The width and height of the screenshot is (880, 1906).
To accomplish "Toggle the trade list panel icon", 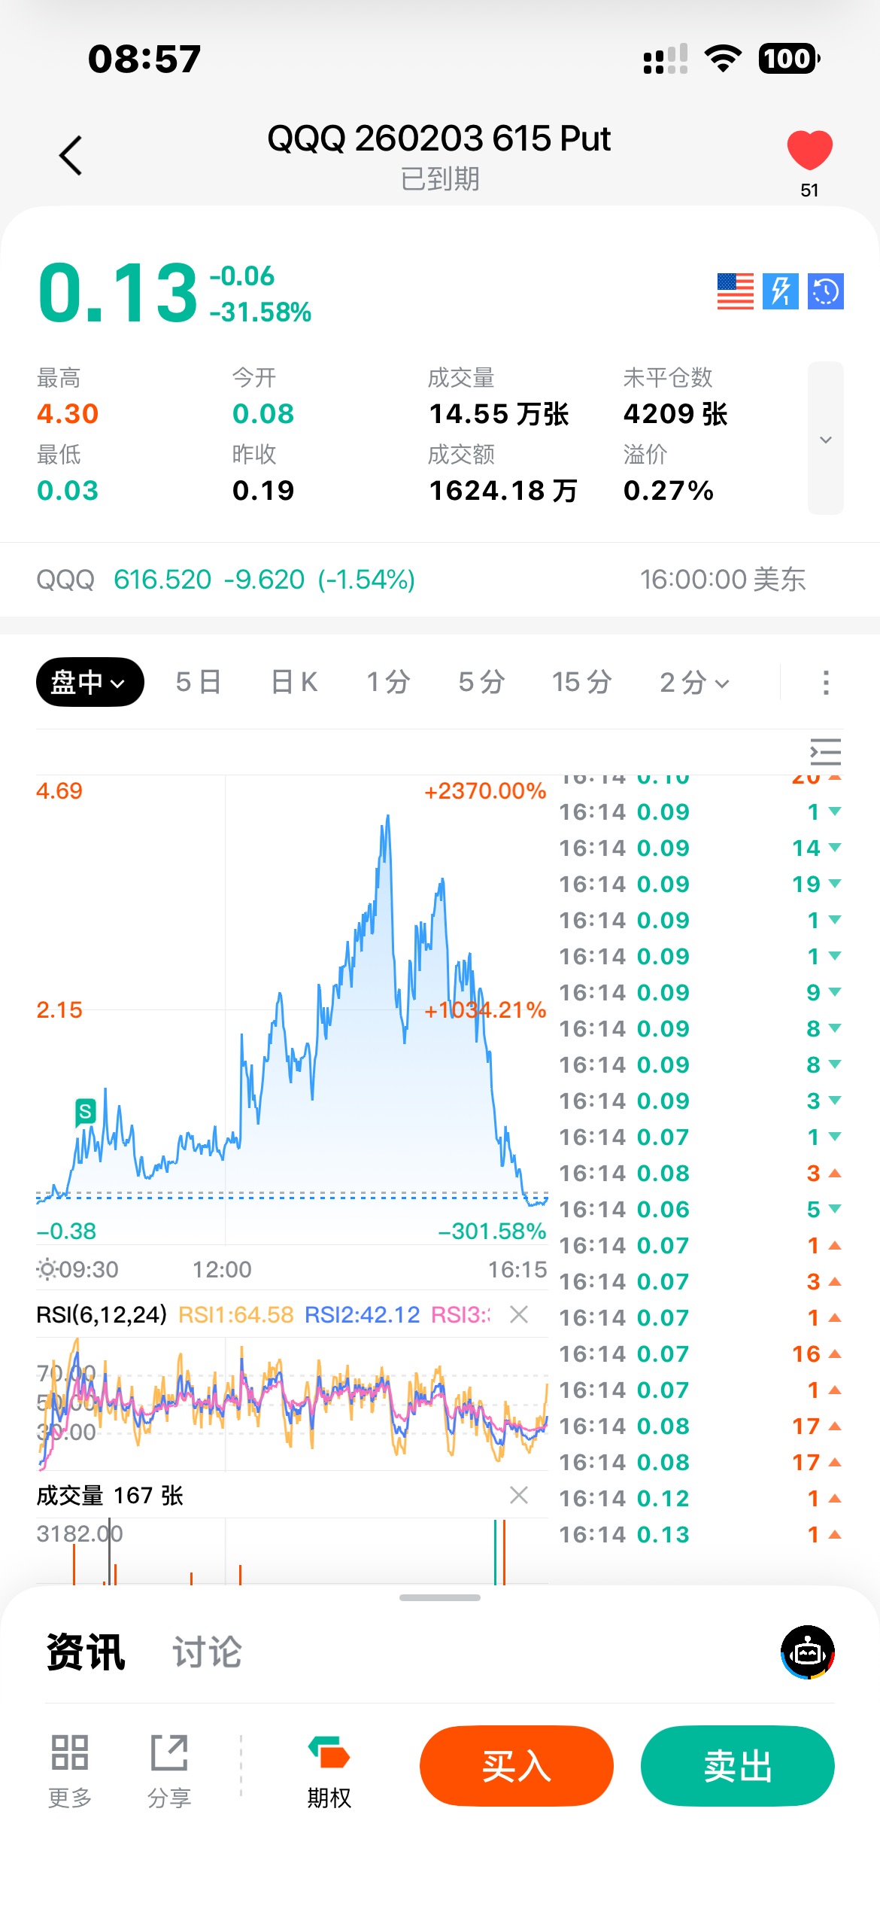I will (825, 752).
